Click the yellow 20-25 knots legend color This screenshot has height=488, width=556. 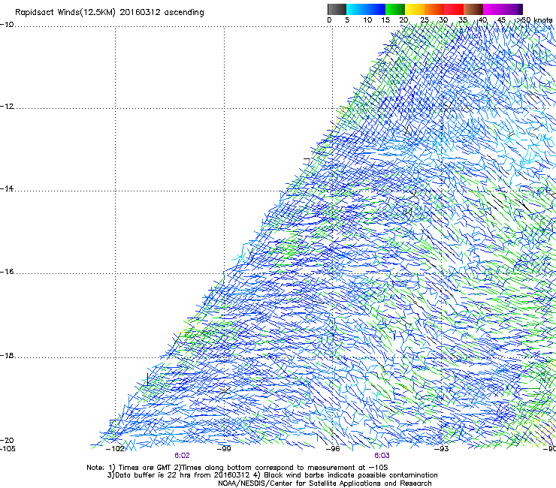tap(415, 9)
